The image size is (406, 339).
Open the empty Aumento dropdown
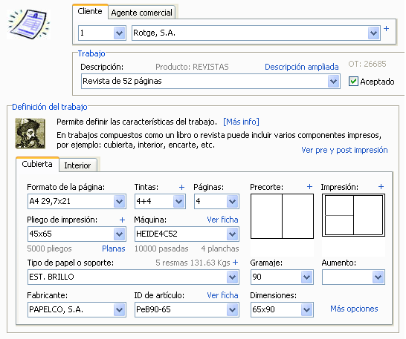[378, 277]
